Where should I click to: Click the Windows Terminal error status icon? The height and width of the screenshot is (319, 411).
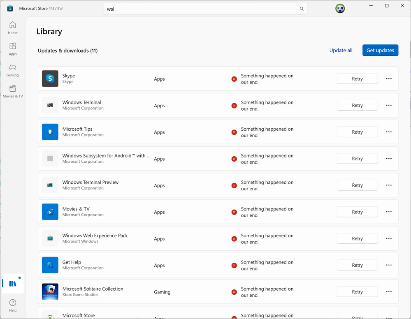[x=234, y=106]
